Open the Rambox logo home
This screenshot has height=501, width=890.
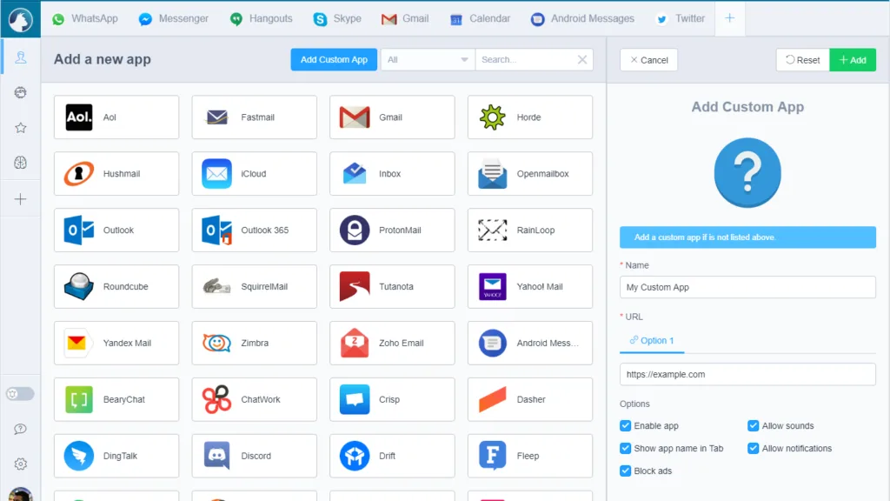pyautogui.click(x=21, y=19)
